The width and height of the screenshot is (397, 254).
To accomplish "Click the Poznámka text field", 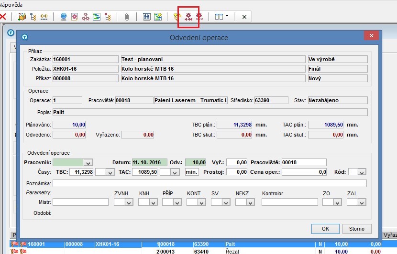I will click(x=210, y=183).
